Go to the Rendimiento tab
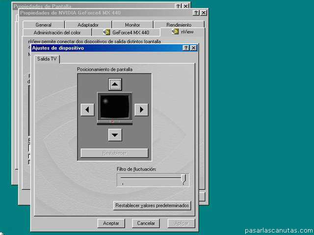314x235 pixels. click(179, 24)
